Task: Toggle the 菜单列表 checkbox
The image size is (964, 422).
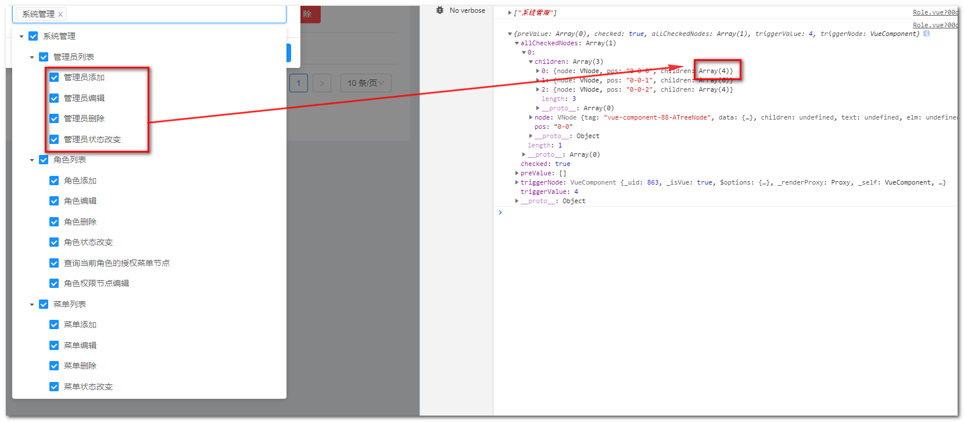Action: click(44, 304)
